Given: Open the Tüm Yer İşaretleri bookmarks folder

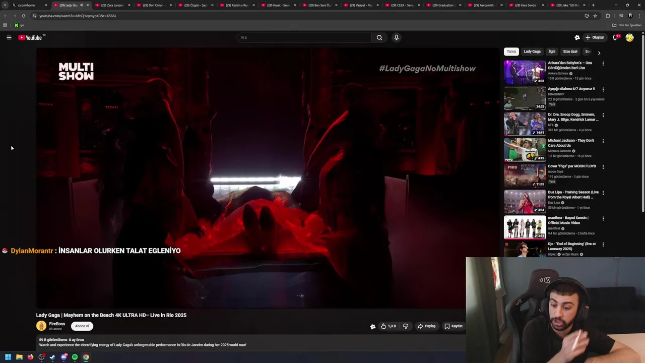Looking at the screenshot, I should coord(626,25).
